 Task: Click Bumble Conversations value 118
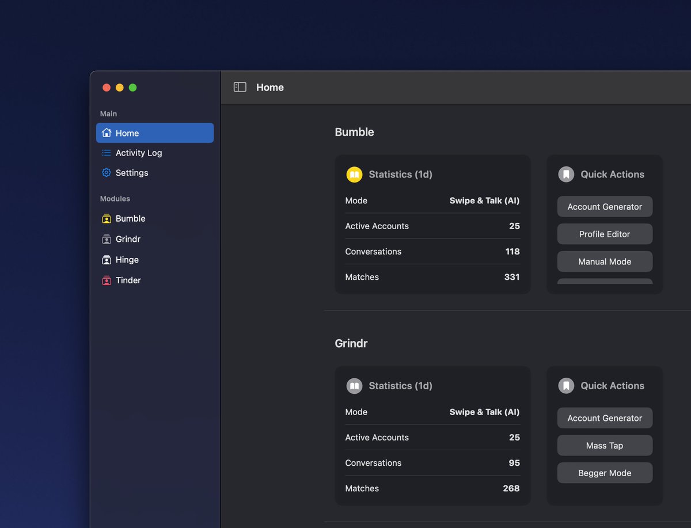[x=512, y=252]
